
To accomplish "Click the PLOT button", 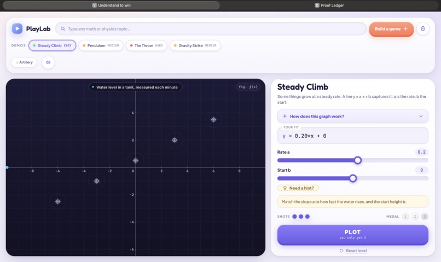I will click(x=353, y=235).
